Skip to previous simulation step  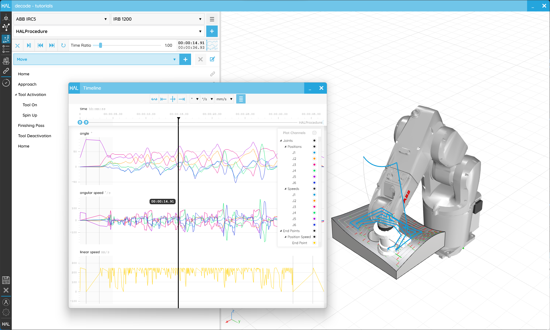[40, 46]
